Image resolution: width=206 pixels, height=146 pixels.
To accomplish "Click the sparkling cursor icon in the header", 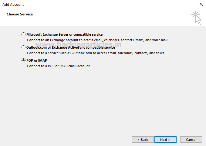I will point(196,18).
